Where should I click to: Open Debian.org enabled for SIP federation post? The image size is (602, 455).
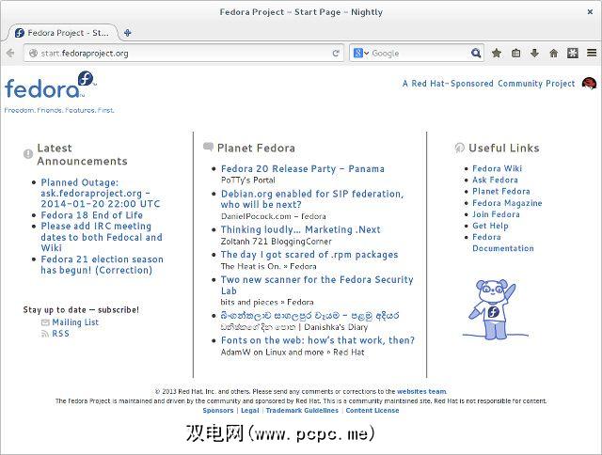click(312, 199)
